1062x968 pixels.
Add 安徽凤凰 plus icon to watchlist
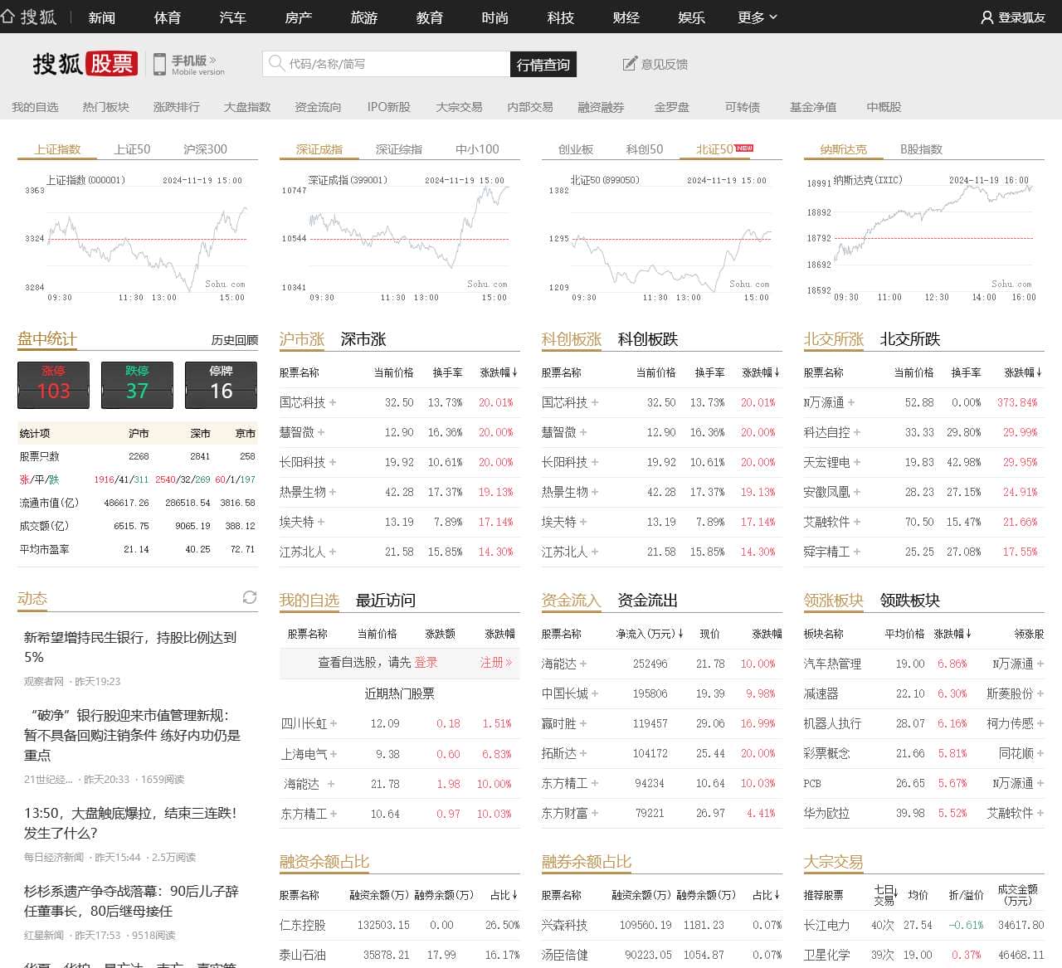[x=857, y=492]
